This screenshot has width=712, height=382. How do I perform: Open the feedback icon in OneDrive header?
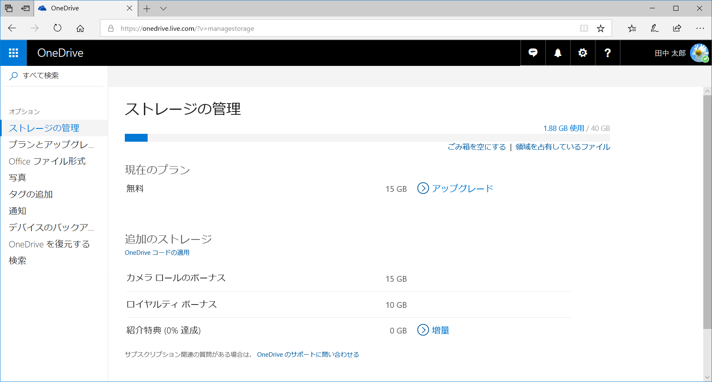coord(533,53)
